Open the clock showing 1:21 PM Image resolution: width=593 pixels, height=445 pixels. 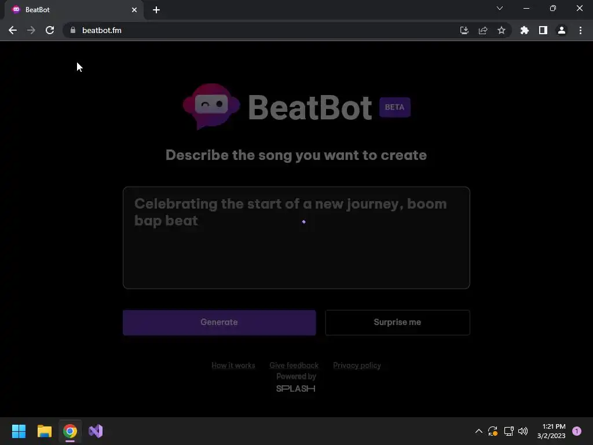(551, 431)
